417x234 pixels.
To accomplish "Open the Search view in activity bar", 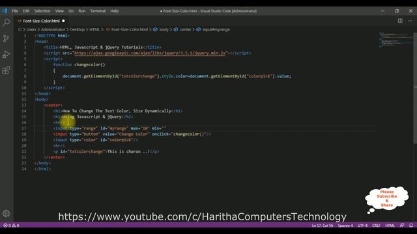I will click(6, 22).
